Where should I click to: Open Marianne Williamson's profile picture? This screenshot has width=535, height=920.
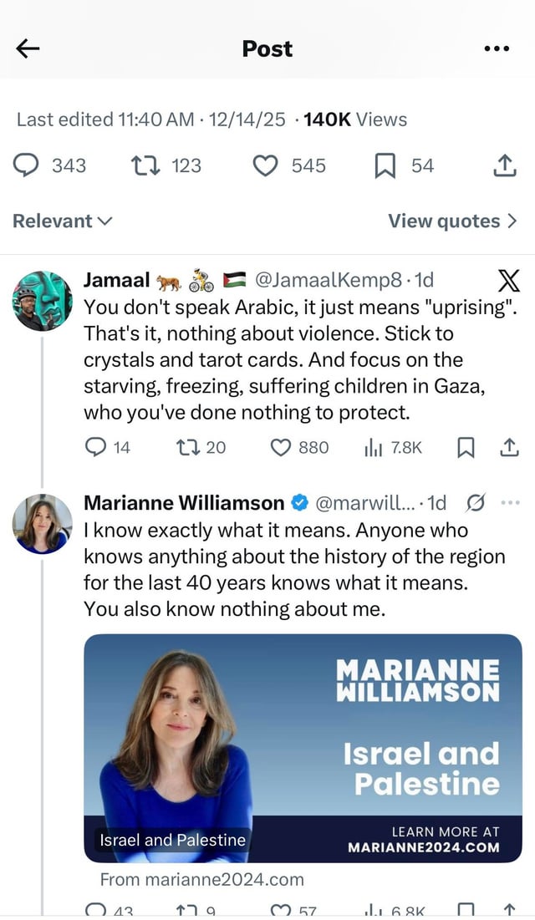click(x=43, y=524)
